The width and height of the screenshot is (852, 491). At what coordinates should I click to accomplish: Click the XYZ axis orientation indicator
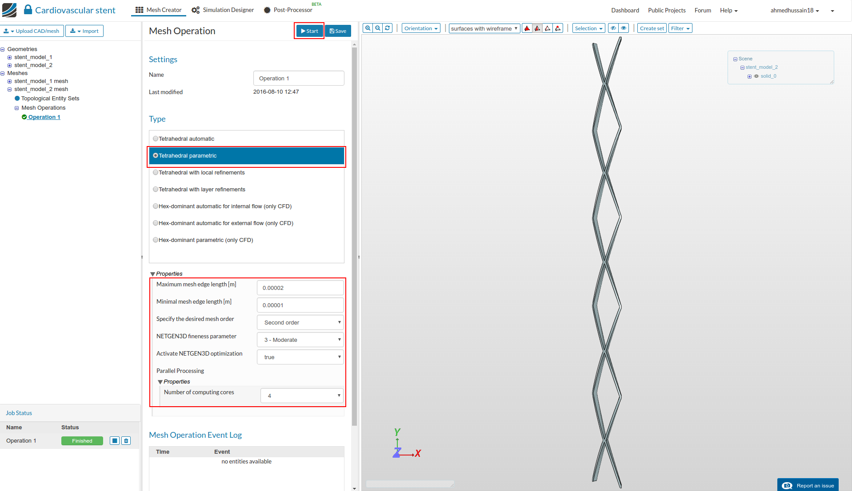pyautogui.click(x=407, y=443)
